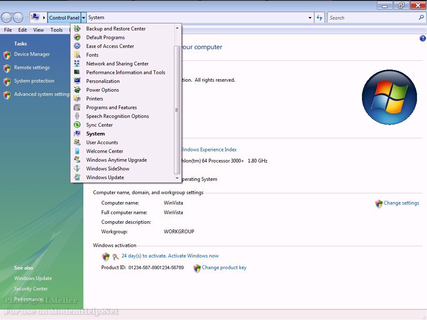Click the Search input box

click(377, 17)
